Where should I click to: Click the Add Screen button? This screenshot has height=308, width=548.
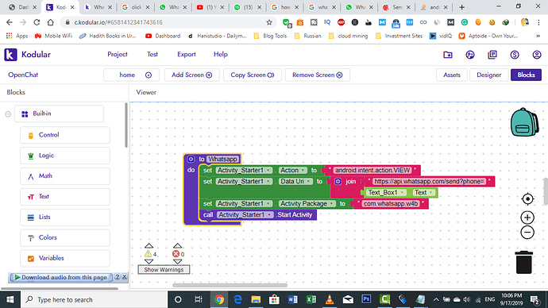[x=192, y=75]
